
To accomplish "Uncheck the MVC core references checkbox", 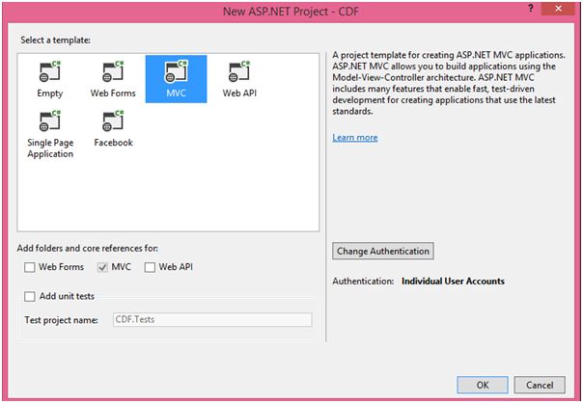I will (102, 267).
